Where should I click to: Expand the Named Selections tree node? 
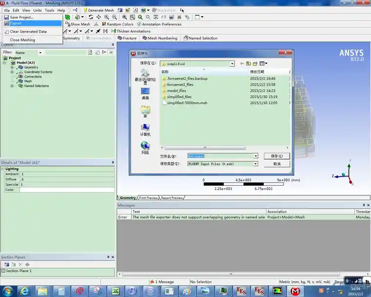pos(12,86)
